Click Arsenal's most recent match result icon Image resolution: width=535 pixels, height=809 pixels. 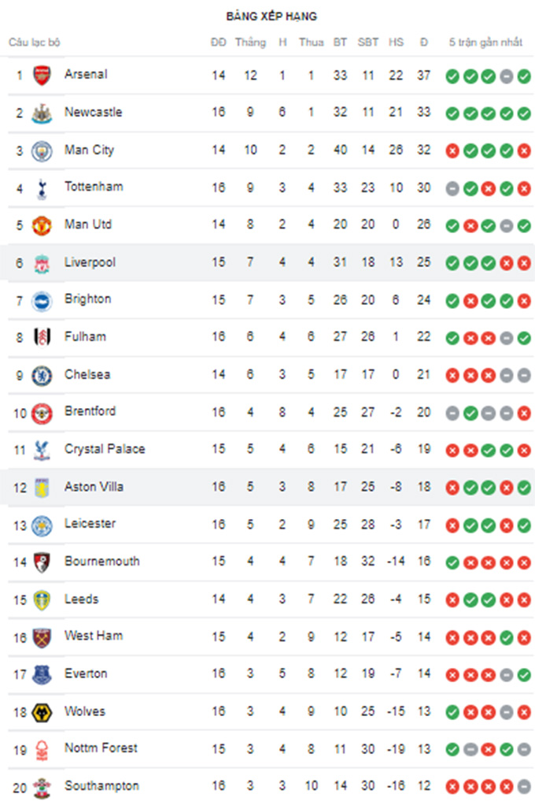524,76
